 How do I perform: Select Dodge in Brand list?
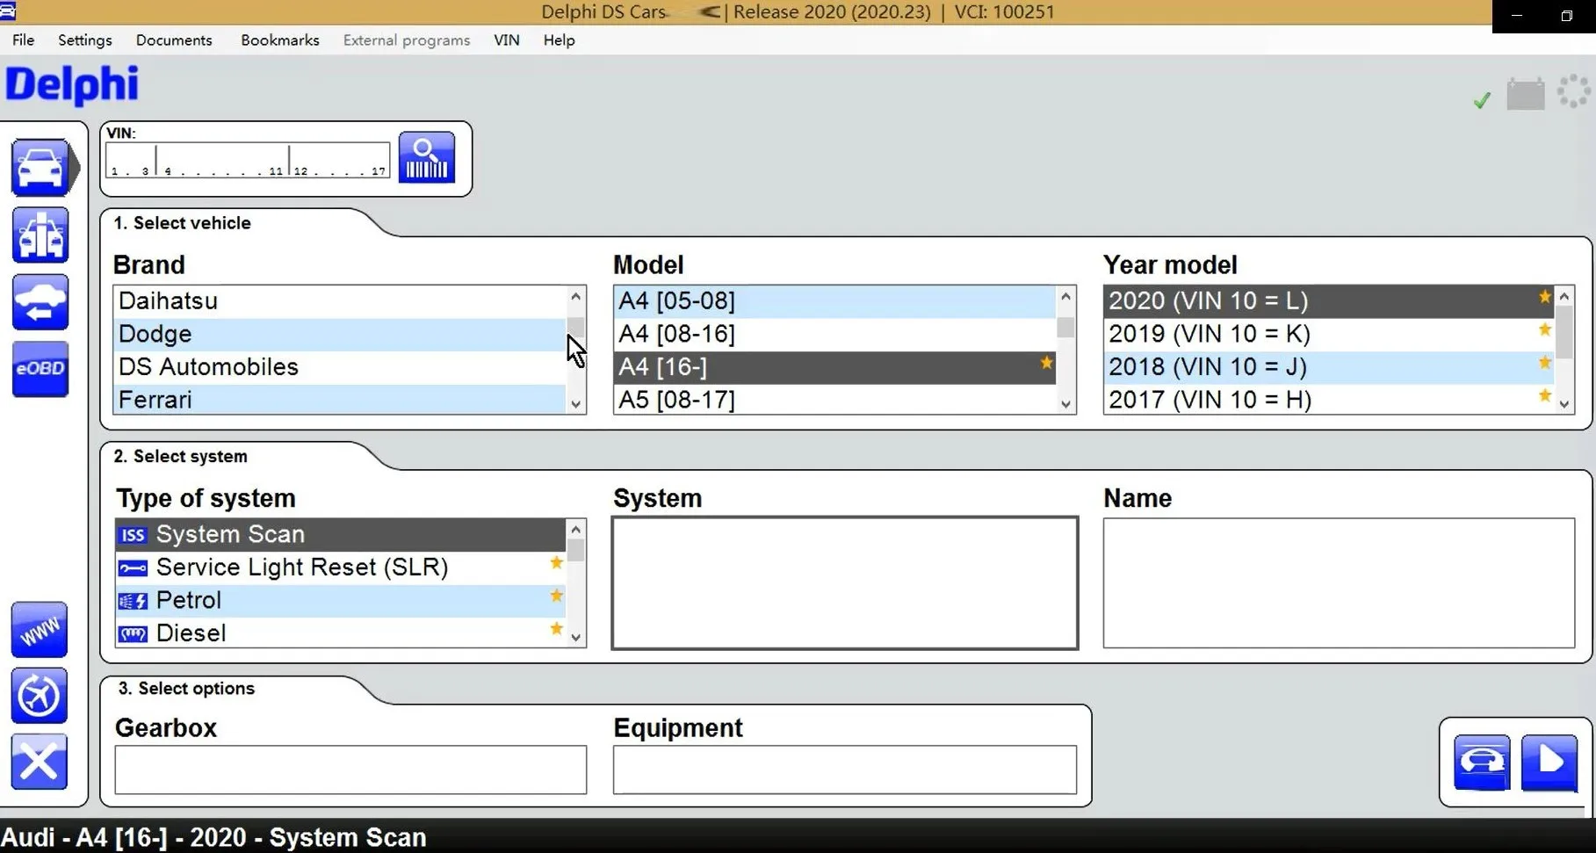coord(340,335)
